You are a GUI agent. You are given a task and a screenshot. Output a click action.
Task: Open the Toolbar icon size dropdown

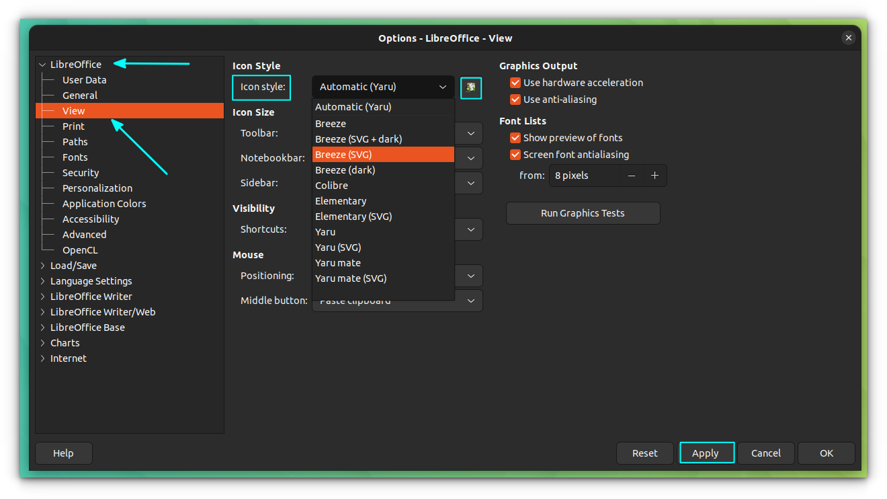pos(470,133)
